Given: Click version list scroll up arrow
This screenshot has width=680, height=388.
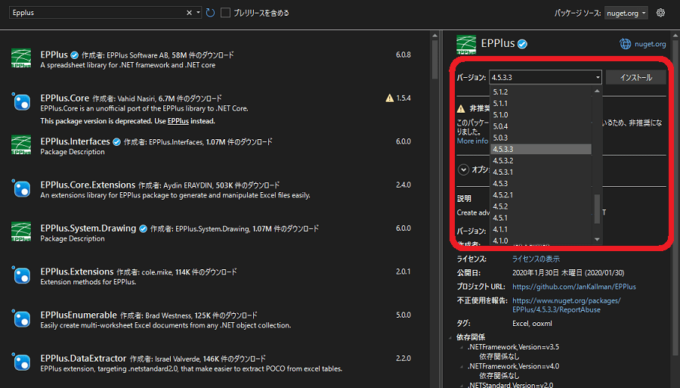Looking at the screenshot, I should point(597,91).
